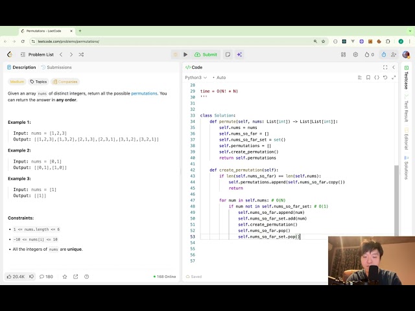The height and width of the screenshot is (311, 415).
Task: Open the timer stopwatch icon
Action: tap(383, 54)
